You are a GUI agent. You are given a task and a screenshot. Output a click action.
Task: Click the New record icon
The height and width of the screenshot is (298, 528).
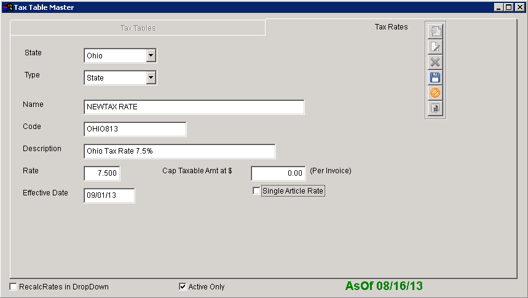pos(435,32)
